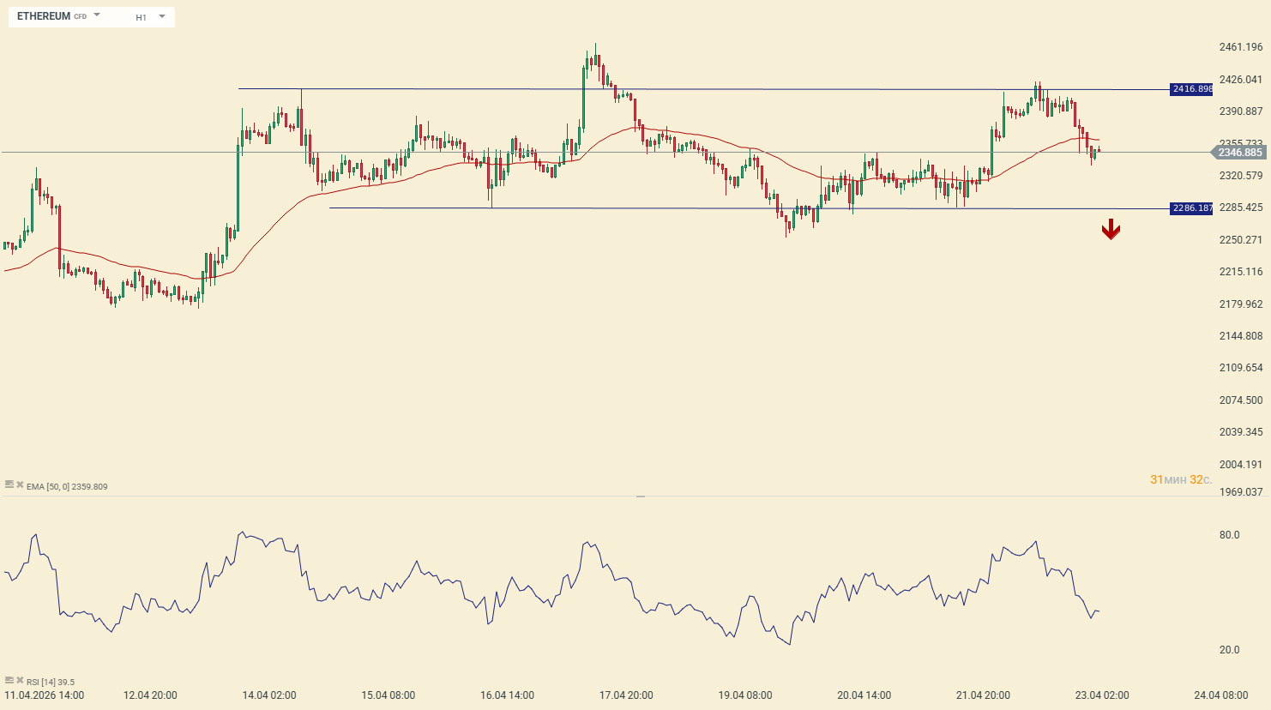
Task: Click the 2461.196 price axis label
Action: click(1240, 47)
